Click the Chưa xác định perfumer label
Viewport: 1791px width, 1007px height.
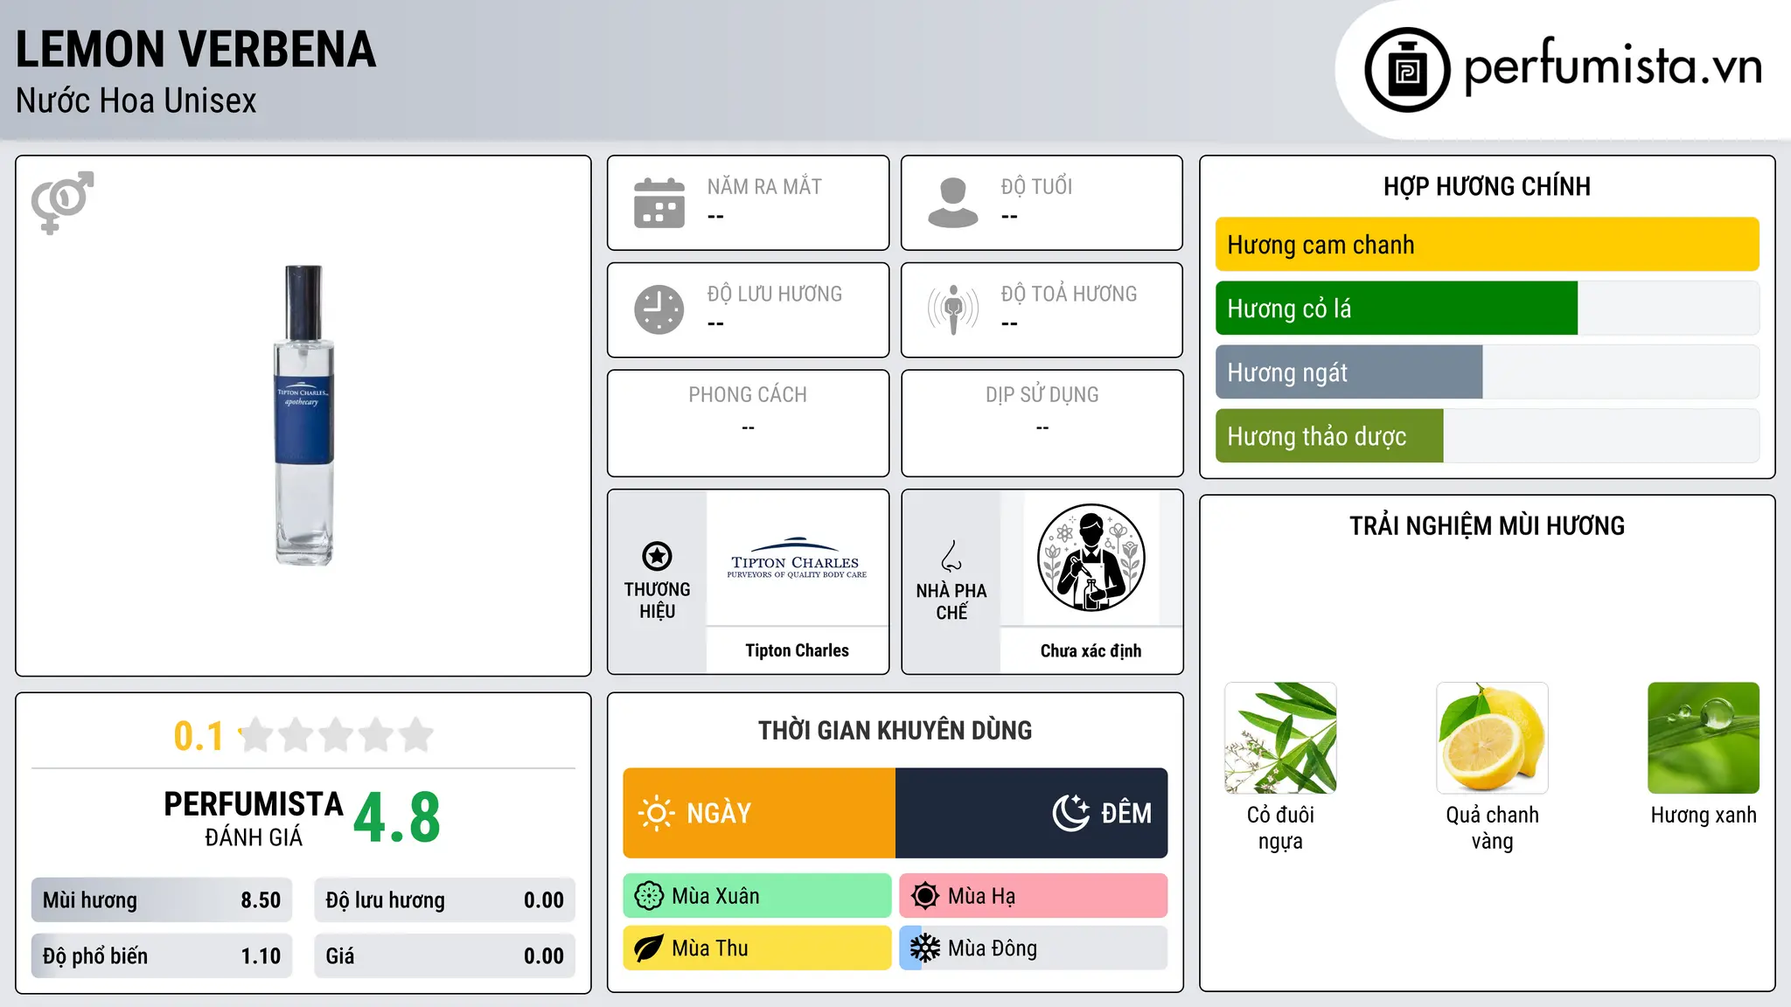tap(1091, 650)
